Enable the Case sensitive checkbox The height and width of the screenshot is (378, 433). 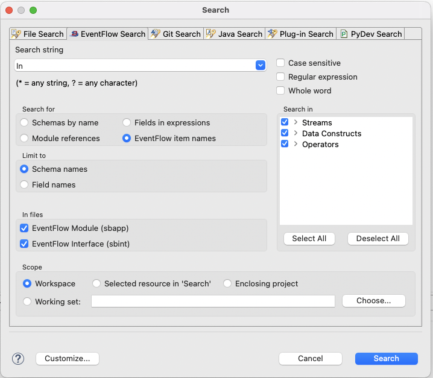coord(280,63)
